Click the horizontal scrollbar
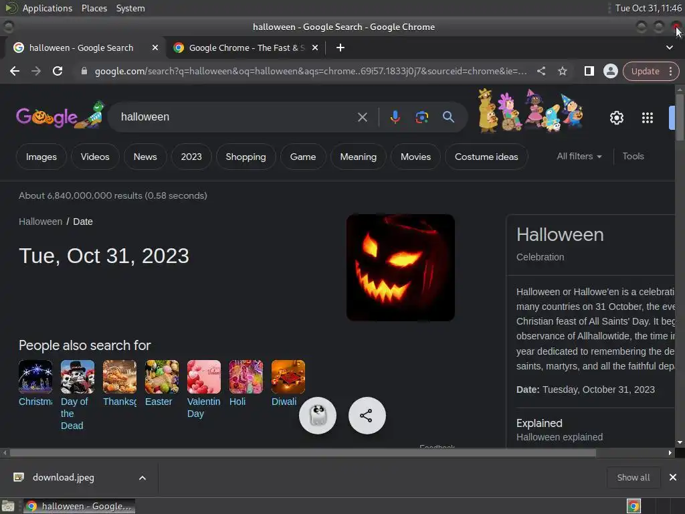The height and width of the screenshot is (514, 685). pos(303,453)
